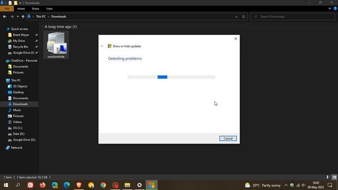Open the Windows Start menu
The height and width of the screenshot is (190, 338).
6,185
